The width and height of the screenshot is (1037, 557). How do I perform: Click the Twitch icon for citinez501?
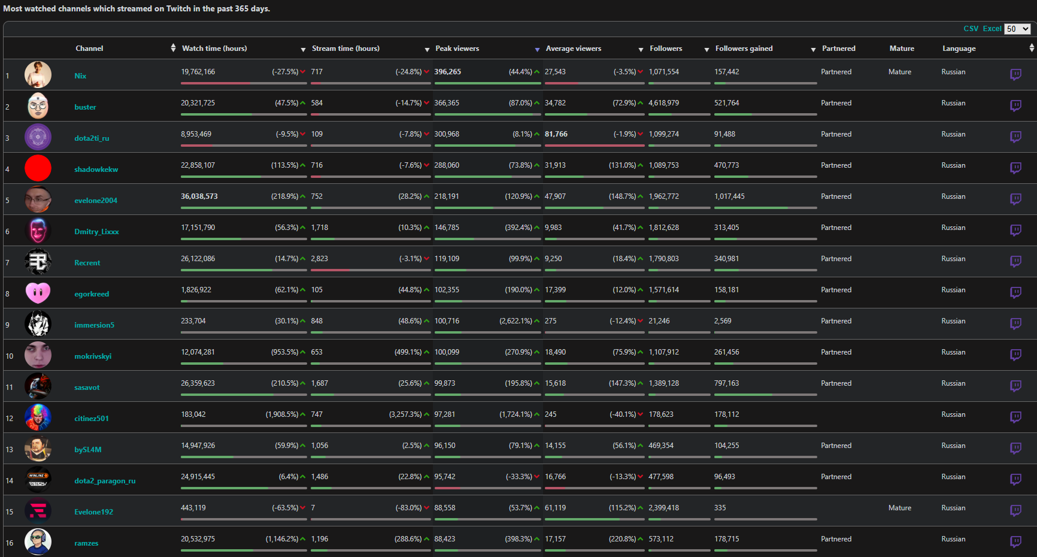[x=1015, y=417]
